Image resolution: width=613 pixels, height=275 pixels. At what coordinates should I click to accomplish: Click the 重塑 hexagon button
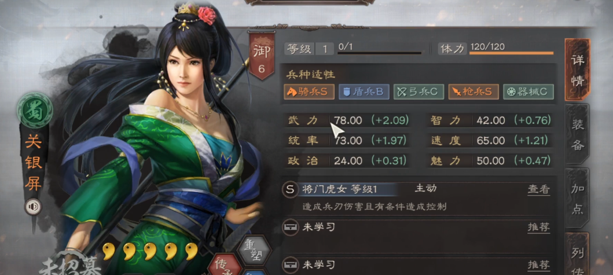click(x=254, y=250)
